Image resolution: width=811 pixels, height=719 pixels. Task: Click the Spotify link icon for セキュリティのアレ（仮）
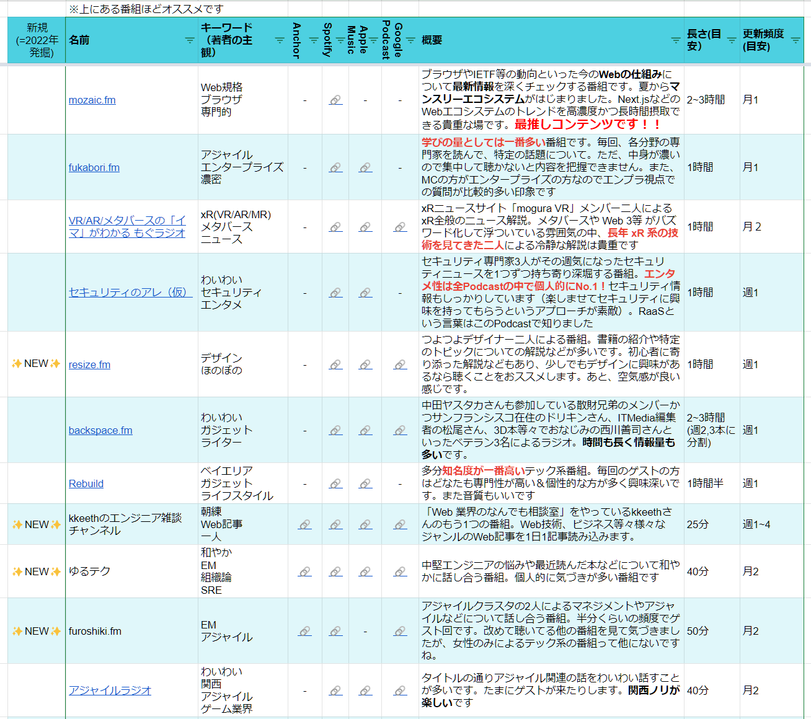coord(335,293)
